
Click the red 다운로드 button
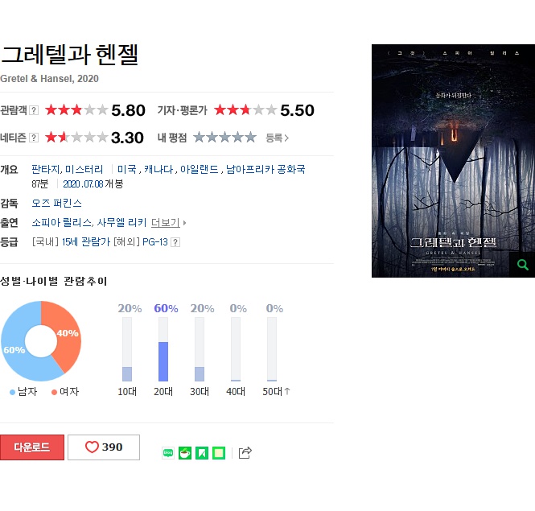(x=32, y=447)
